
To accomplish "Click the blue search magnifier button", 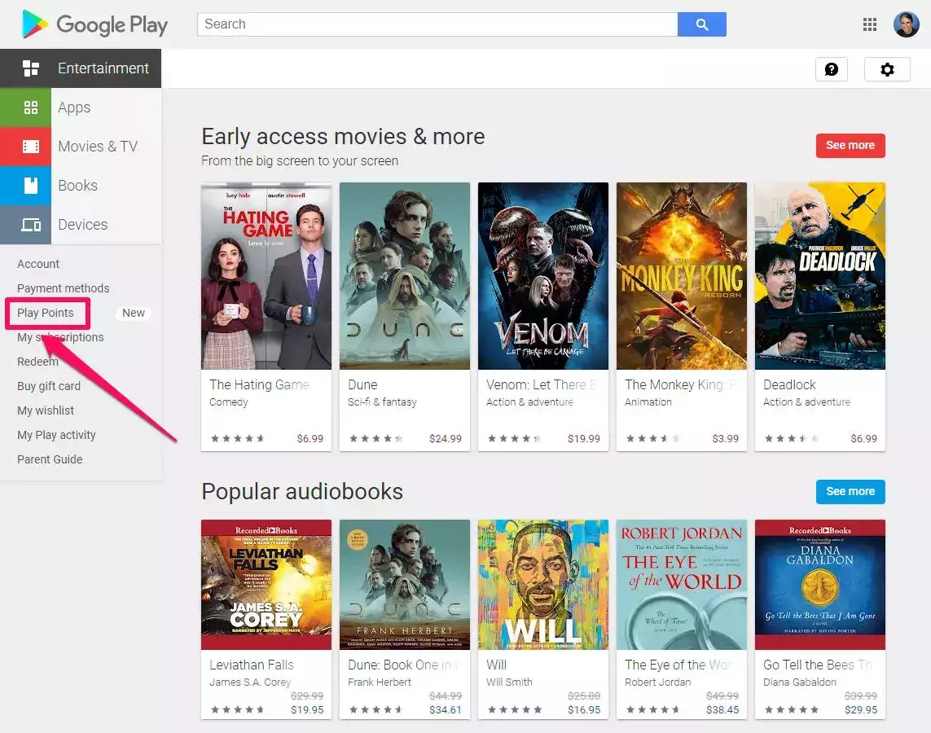I will [701, 24].
